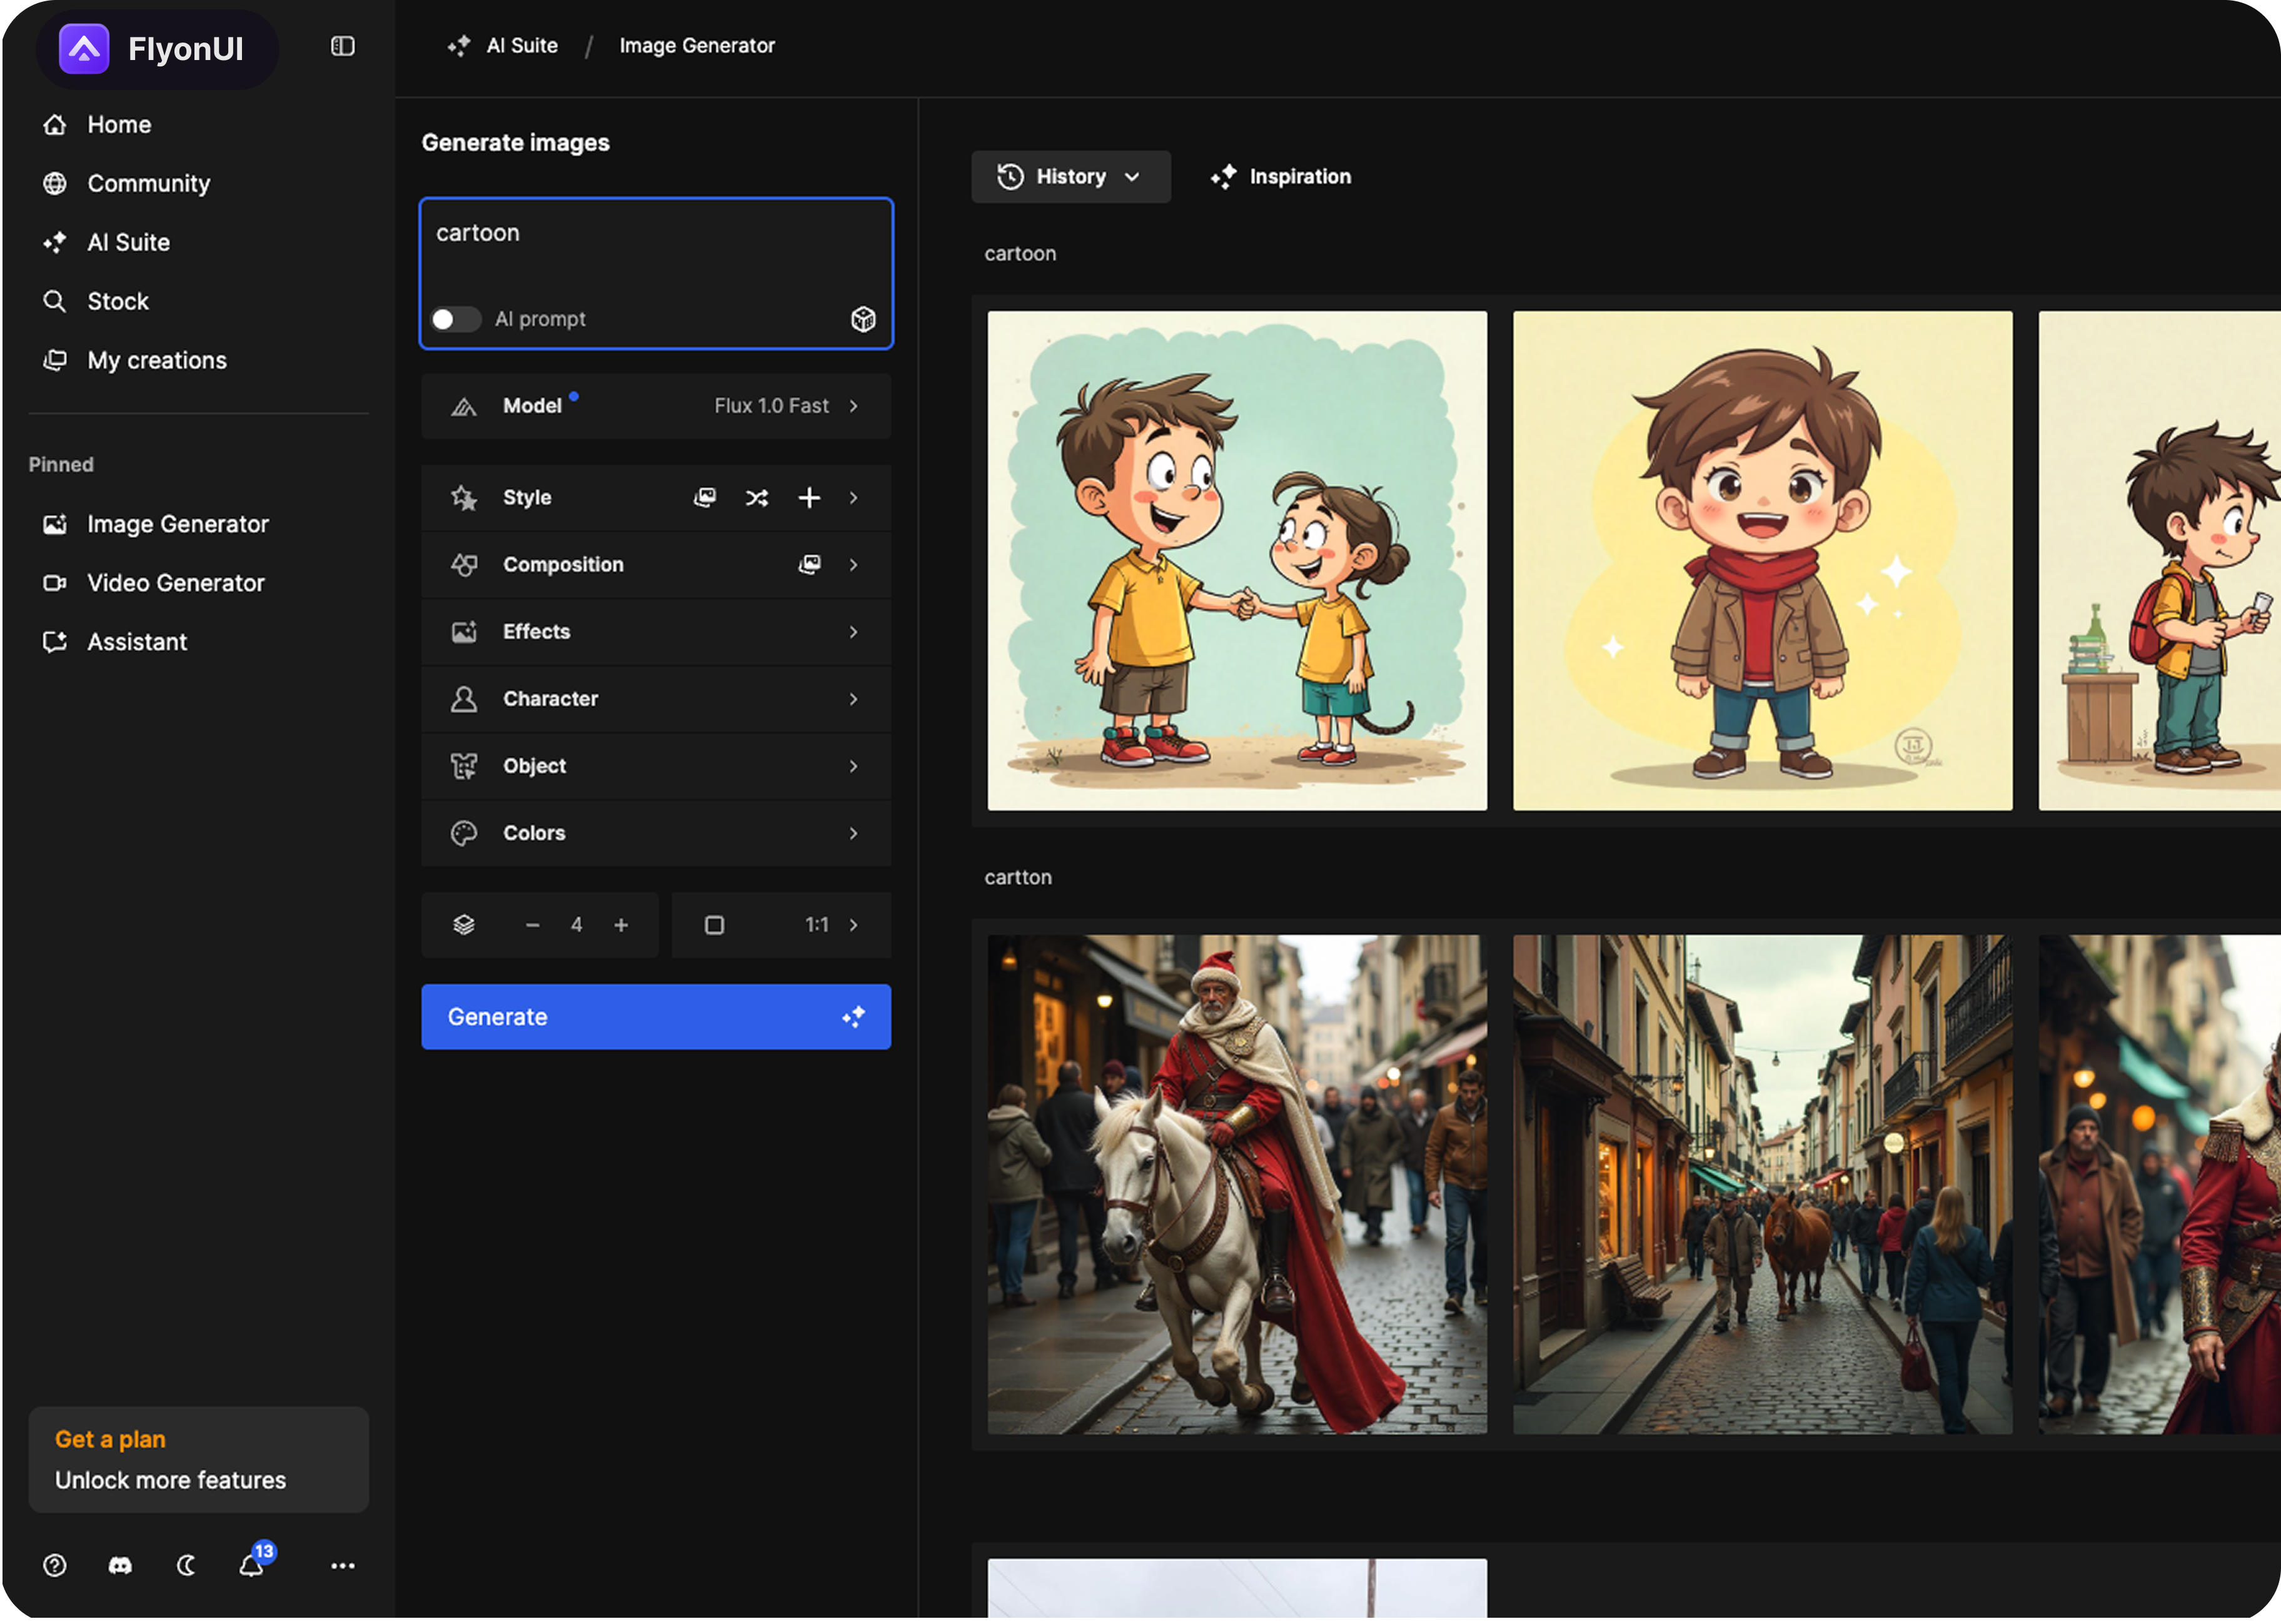This screenshot has height=1624, width=2281.
Task: Open the History dropdown
Action: [1071, 177]
